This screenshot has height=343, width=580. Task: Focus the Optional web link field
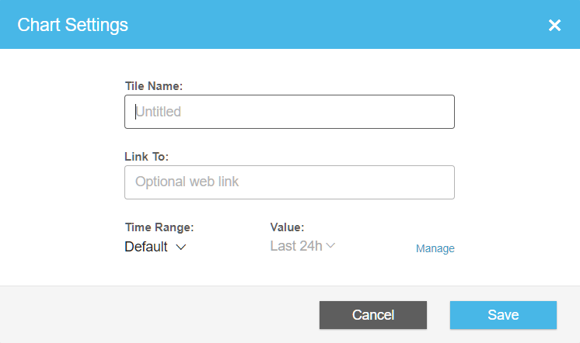click(289, 182)
